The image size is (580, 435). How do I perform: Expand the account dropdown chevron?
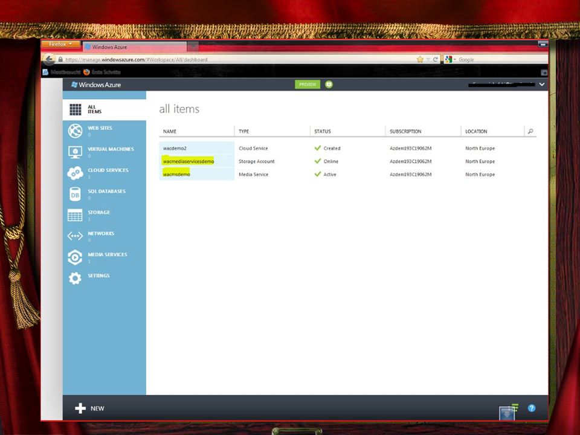(542, 85)
